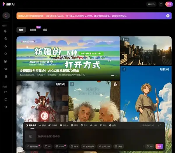Viewport: 175px width, 153px height.
Task: Expand the prompt panel to fullscreen
Action: pyautogui.click(x=159, y=125)
